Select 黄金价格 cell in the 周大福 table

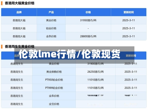(51, 20)
